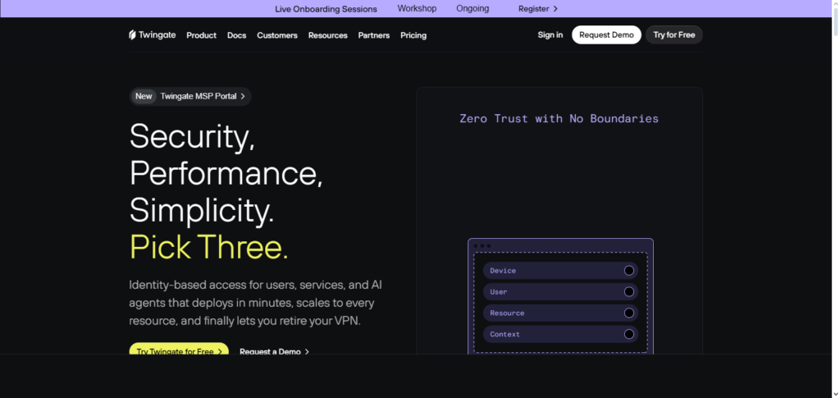Toggle the Resource circle indicator
Viewport: 840px width, 398px height.
pos(629,313)
